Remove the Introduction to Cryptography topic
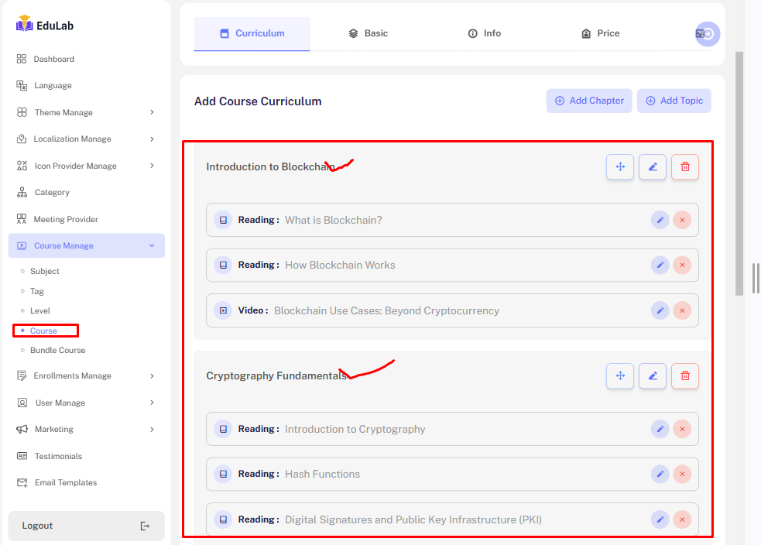 click(682, 429)
